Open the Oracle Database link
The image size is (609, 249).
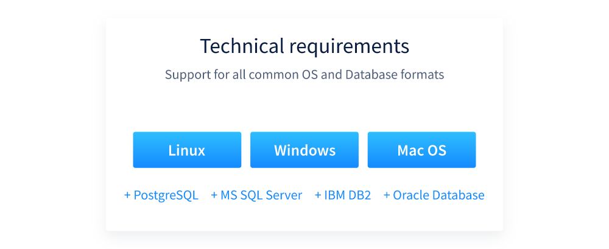(438, 195)
